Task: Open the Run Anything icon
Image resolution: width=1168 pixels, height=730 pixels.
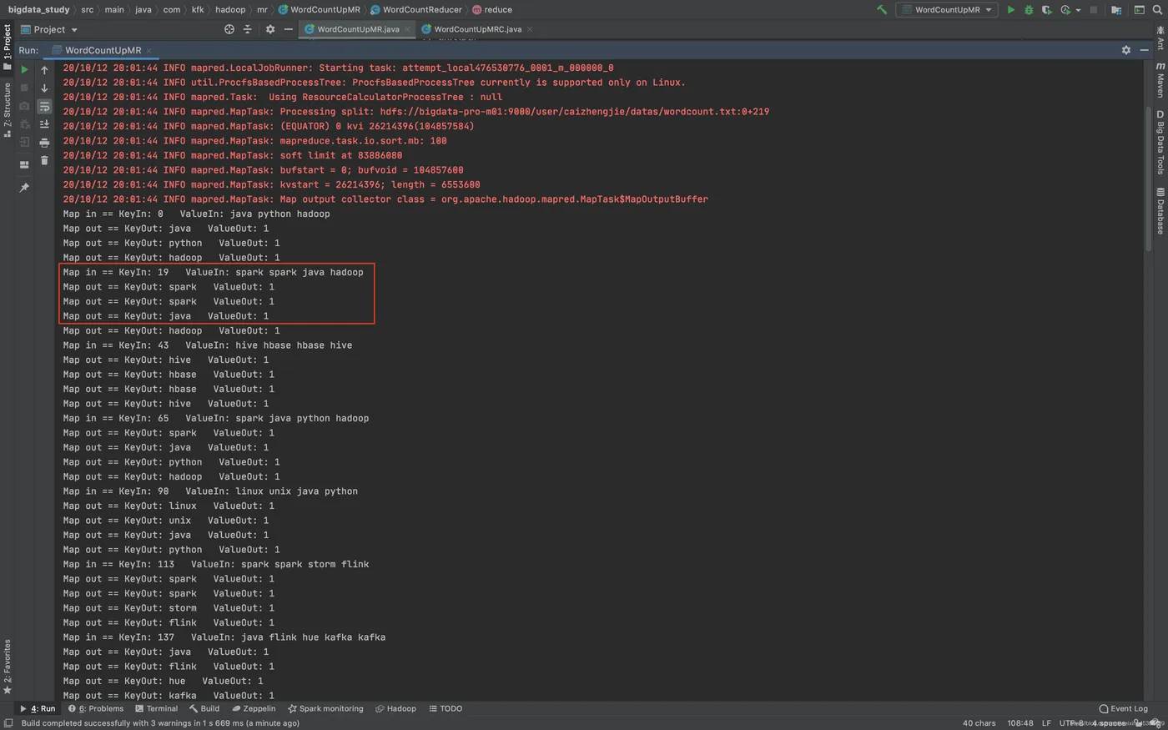Action: [x=1139, y=10]
